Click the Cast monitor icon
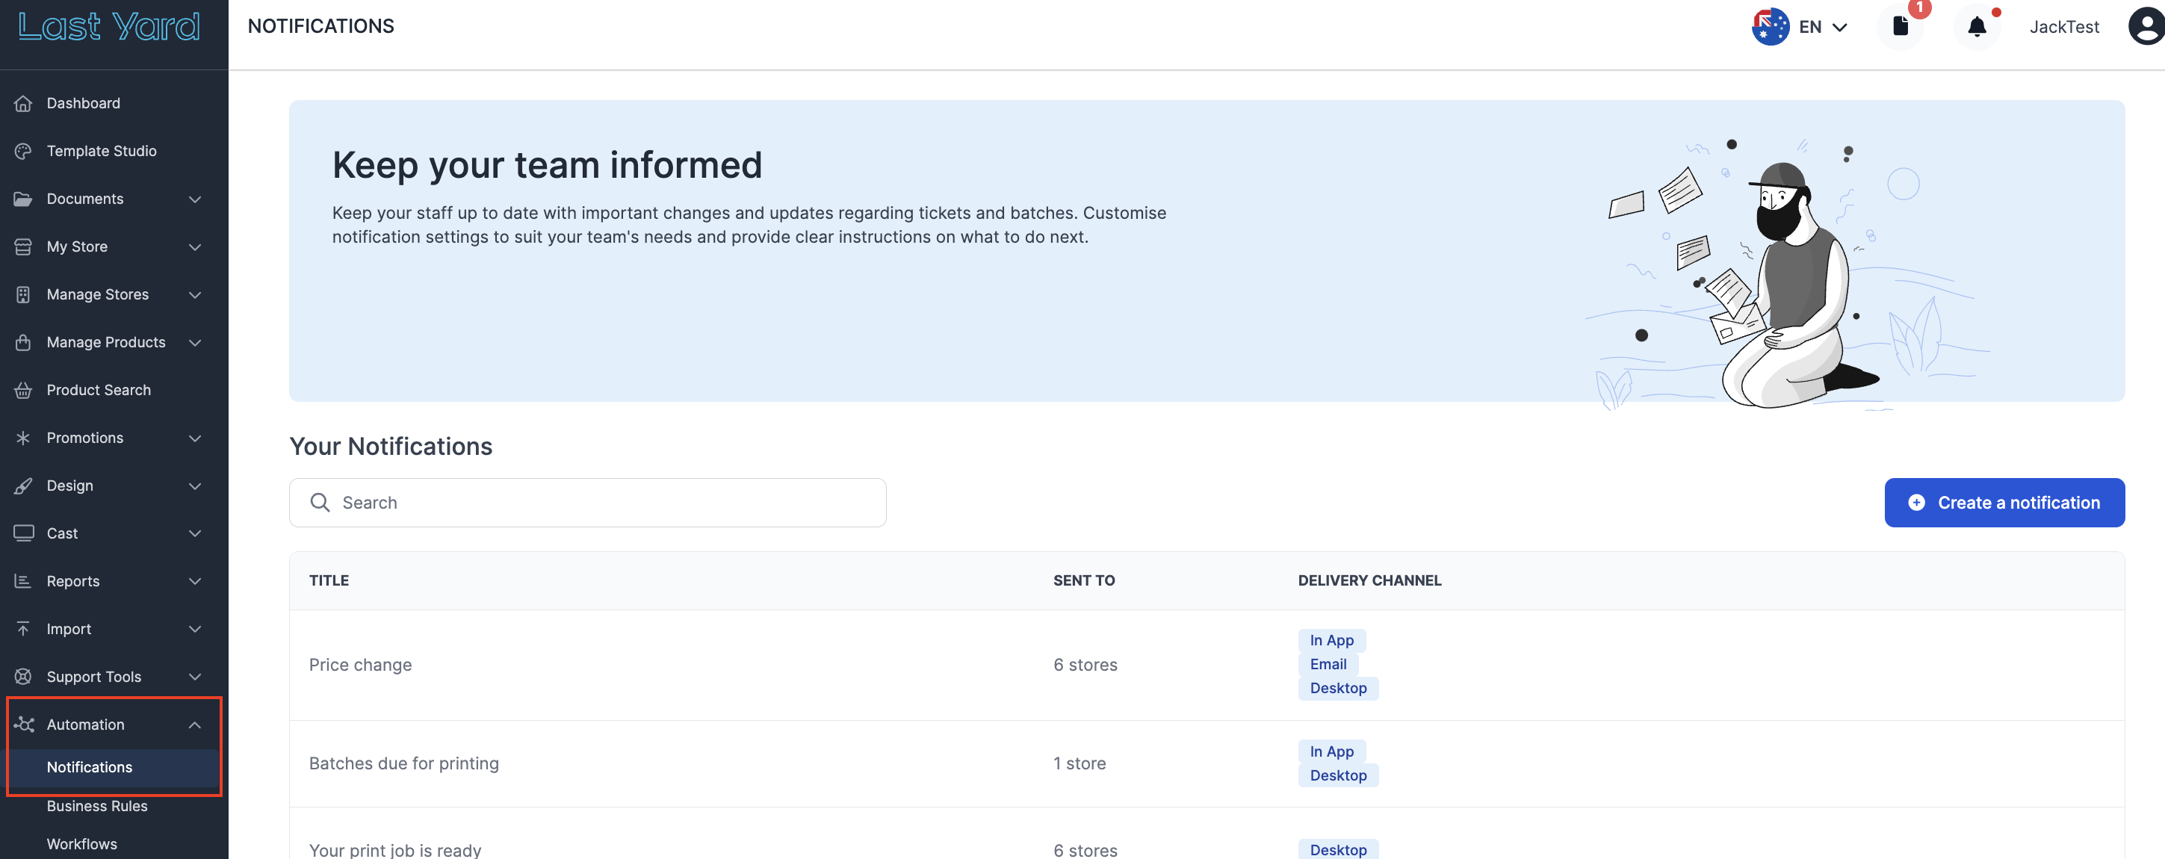The image size is (2165, 859). [22, 534]
